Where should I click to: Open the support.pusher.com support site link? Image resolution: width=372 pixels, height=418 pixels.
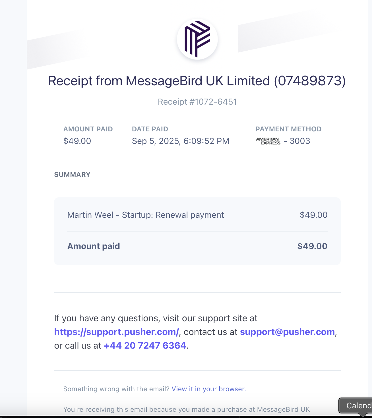pyautogui.click(x=117, y=332)
